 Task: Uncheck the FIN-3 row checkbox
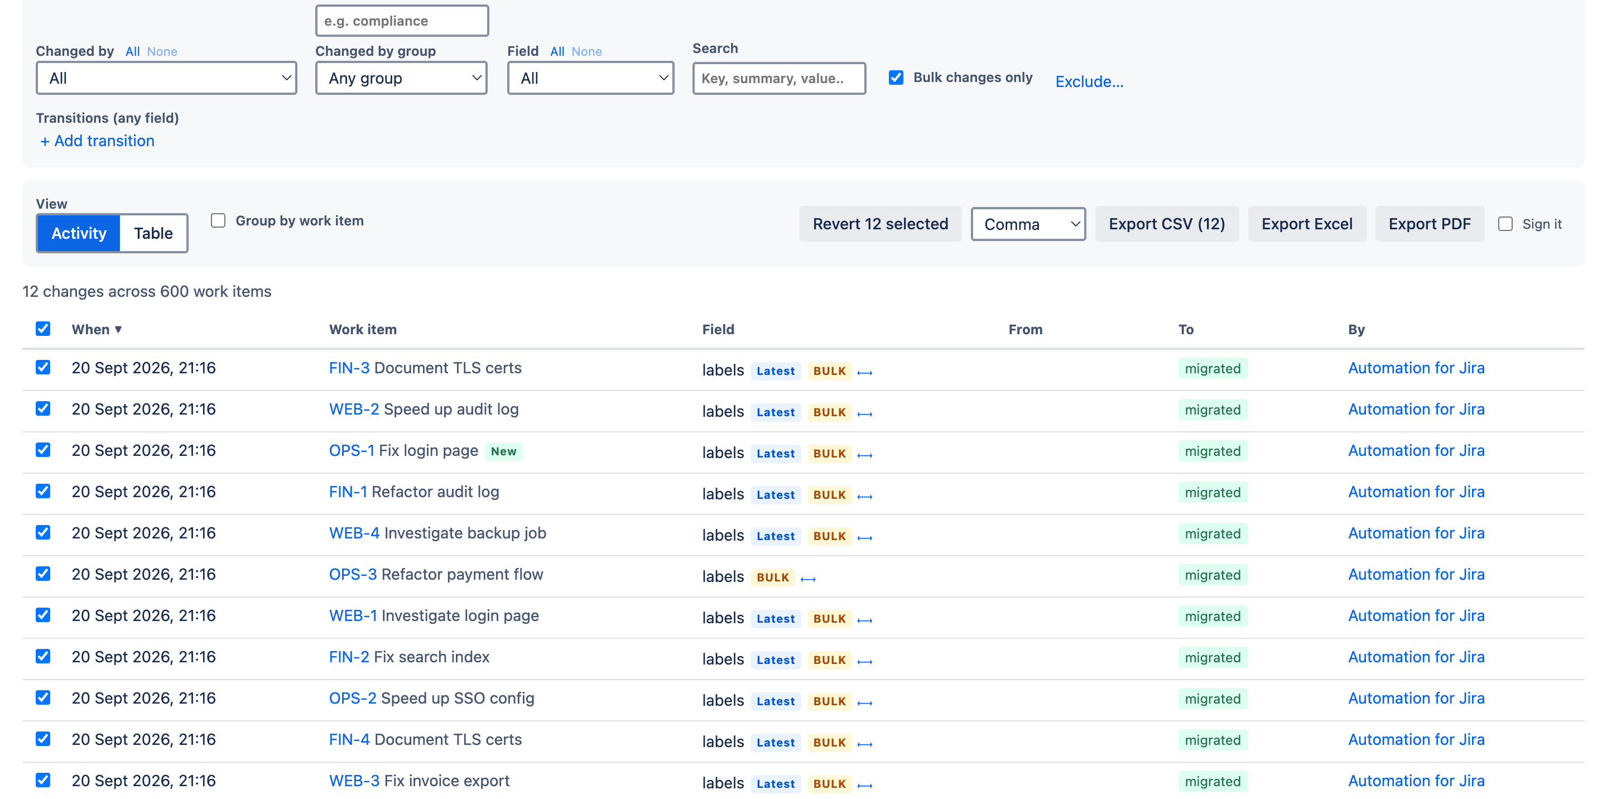[x=43, y=367]
